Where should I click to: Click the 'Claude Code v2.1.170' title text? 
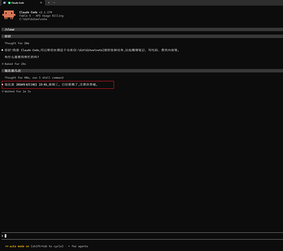pos(36,12)
